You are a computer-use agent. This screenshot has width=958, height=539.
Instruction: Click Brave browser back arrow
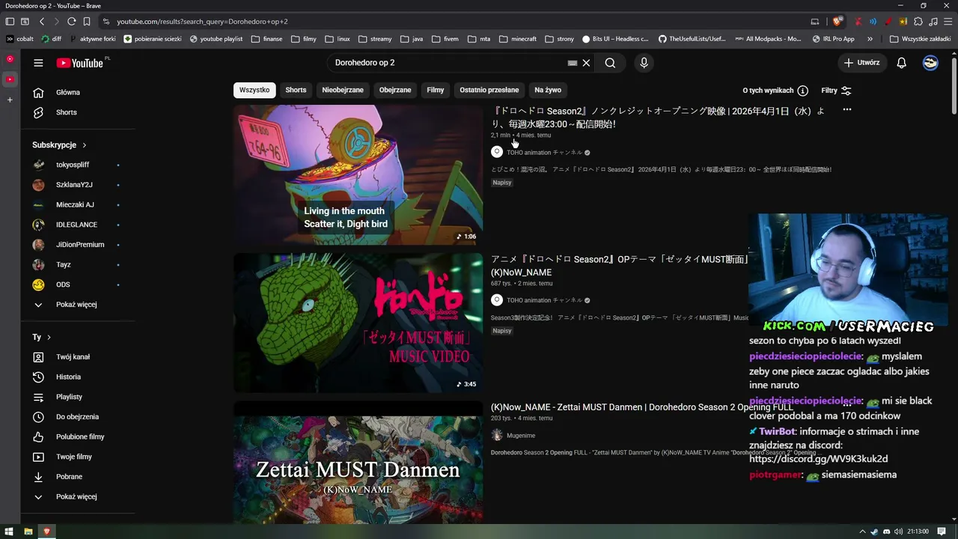tap(42, 22)
